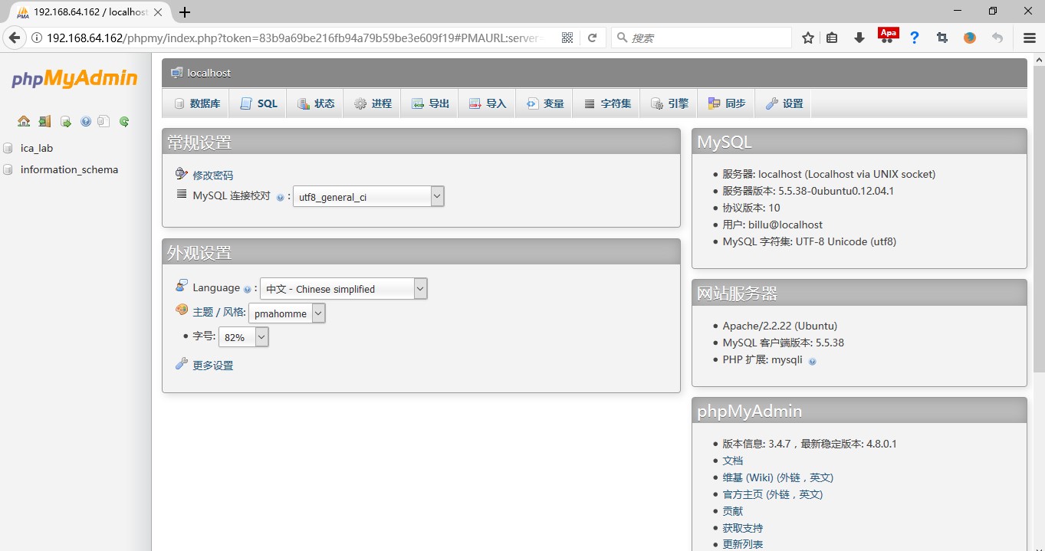
Task: Open the 数据库 tab
Action: tap(197, 103)
